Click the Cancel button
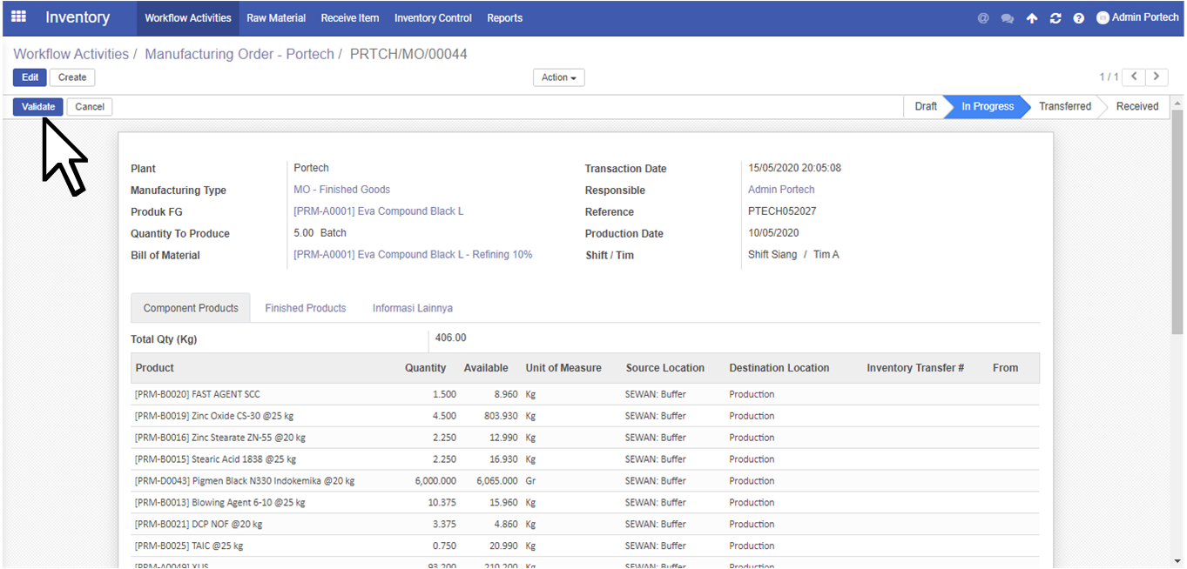The image size is (1187, 569). click(x=90, y=107)
